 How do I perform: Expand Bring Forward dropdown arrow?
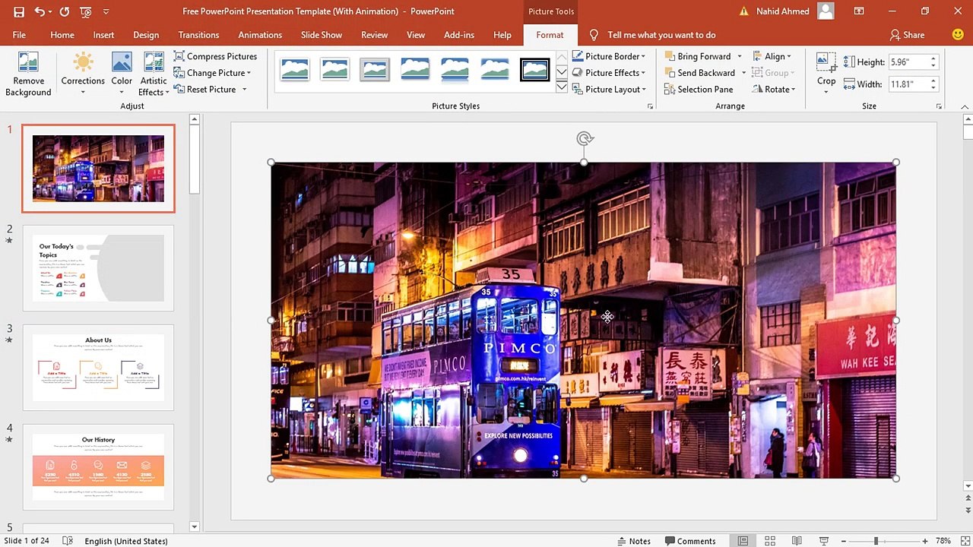[740, 56]
